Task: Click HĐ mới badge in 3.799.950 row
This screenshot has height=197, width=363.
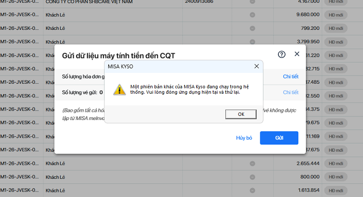Action: coord(335,42)
